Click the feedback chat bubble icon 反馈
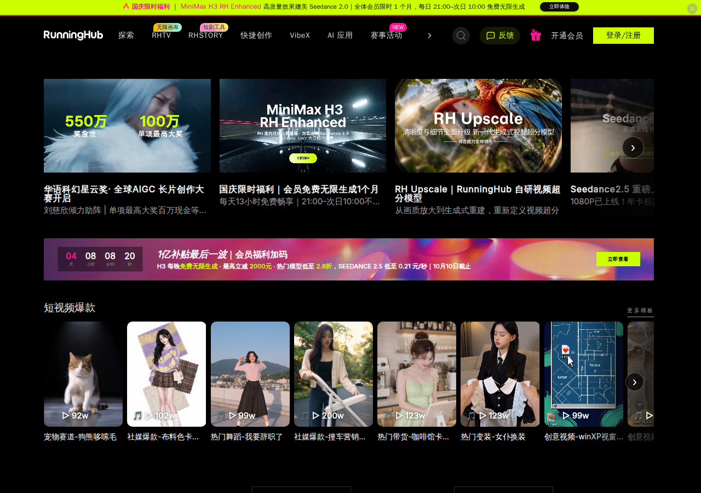Viewport: 701px width, 493px height. (x=491, y=36)
